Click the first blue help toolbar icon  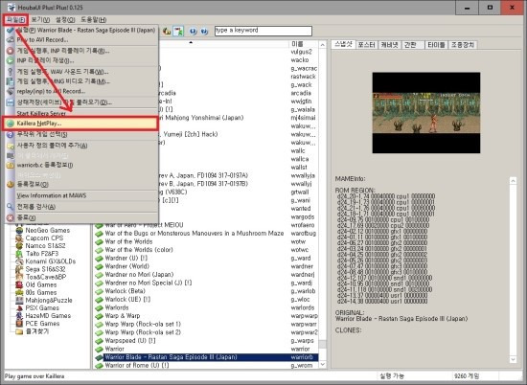[x=193, y=32]
